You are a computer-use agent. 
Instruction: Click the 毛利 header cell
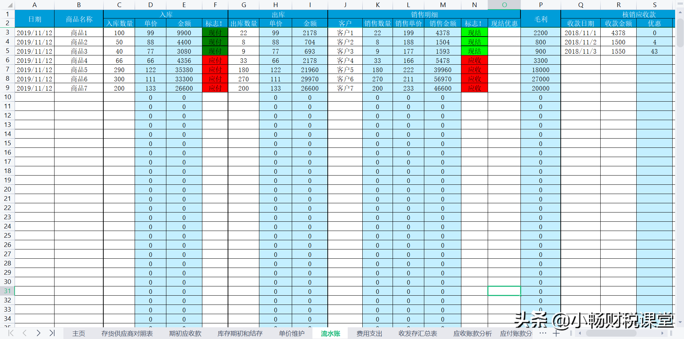point(541,19)
